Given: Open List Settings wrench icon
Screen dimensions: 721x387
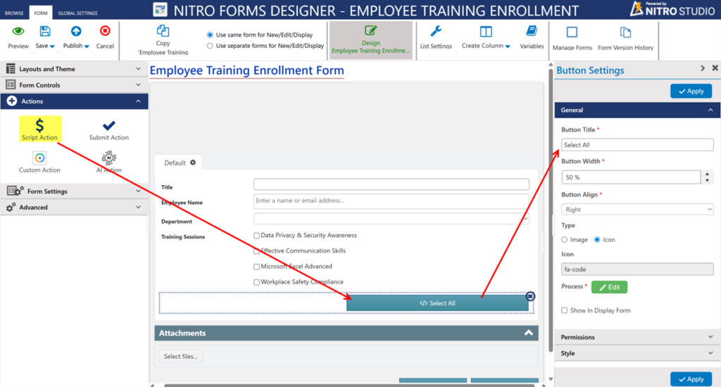Looking at the screenshot, I should pos(436,32).
